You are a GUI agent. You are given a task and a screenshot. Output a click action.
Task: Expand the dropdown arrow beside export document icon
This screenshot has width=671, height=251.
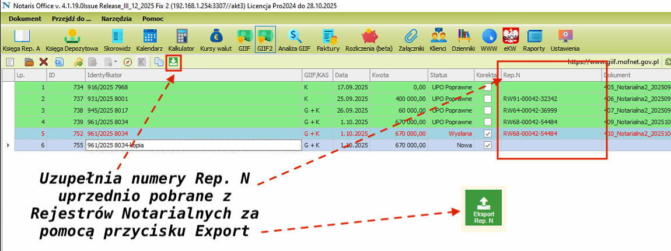pyautogui.click(x=115, y=62)
